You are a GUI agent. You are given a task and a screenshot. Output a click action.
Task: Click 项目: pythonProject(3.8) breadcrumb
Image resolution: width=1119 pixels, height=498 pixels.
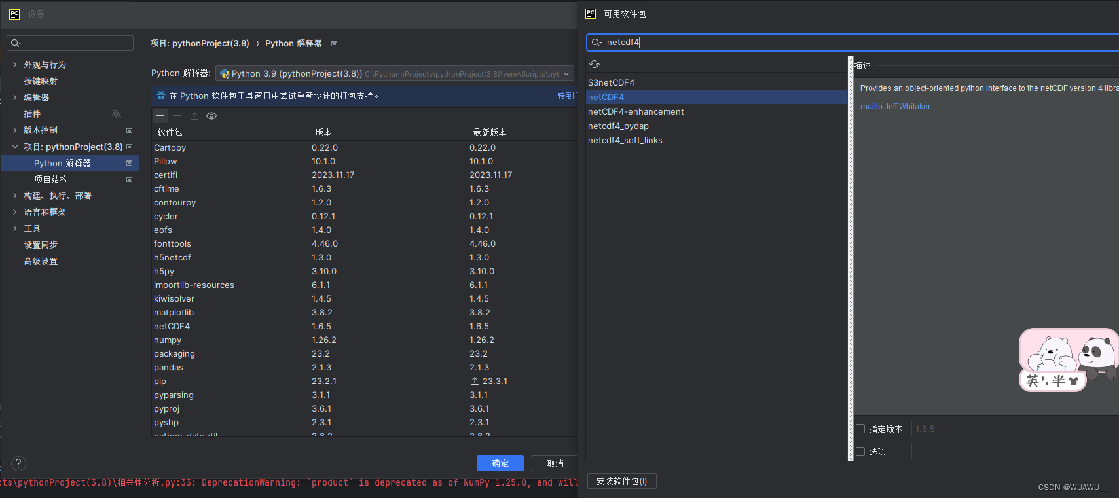[x=200, y=44]
